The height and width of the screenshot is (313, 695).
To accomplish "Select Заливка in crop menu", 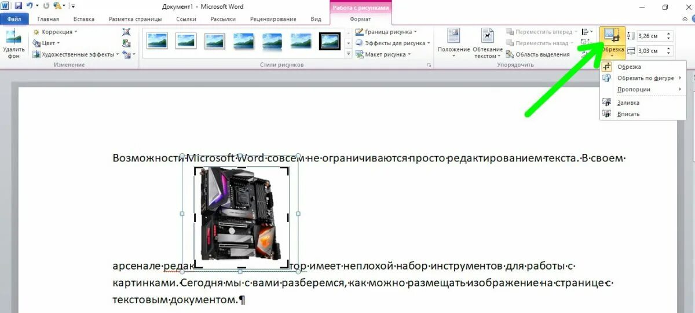I will (643, 102).
